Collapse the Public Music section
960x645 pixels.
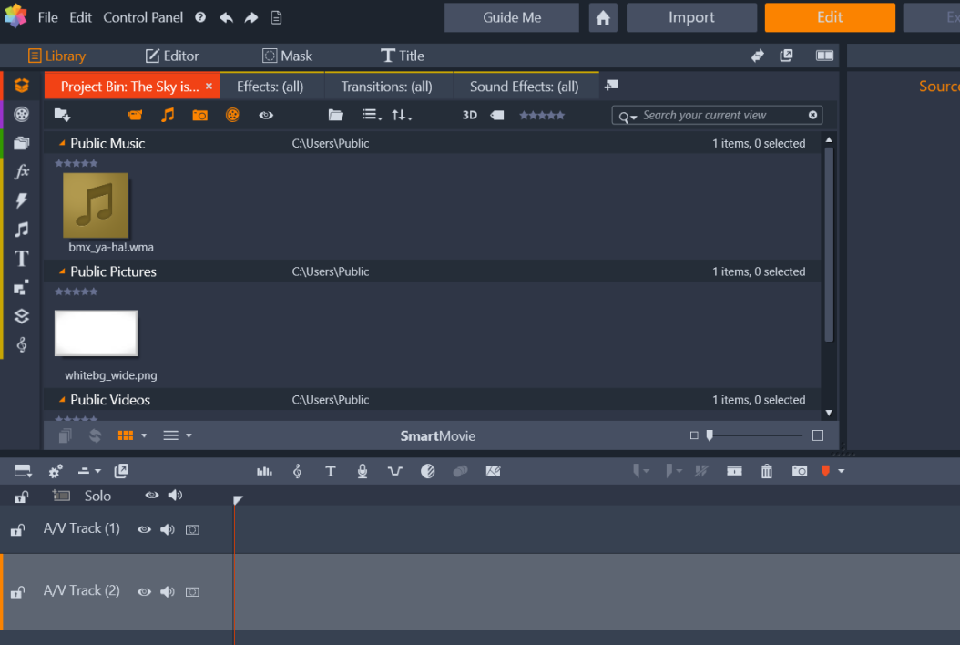click(x=62, y=143)
